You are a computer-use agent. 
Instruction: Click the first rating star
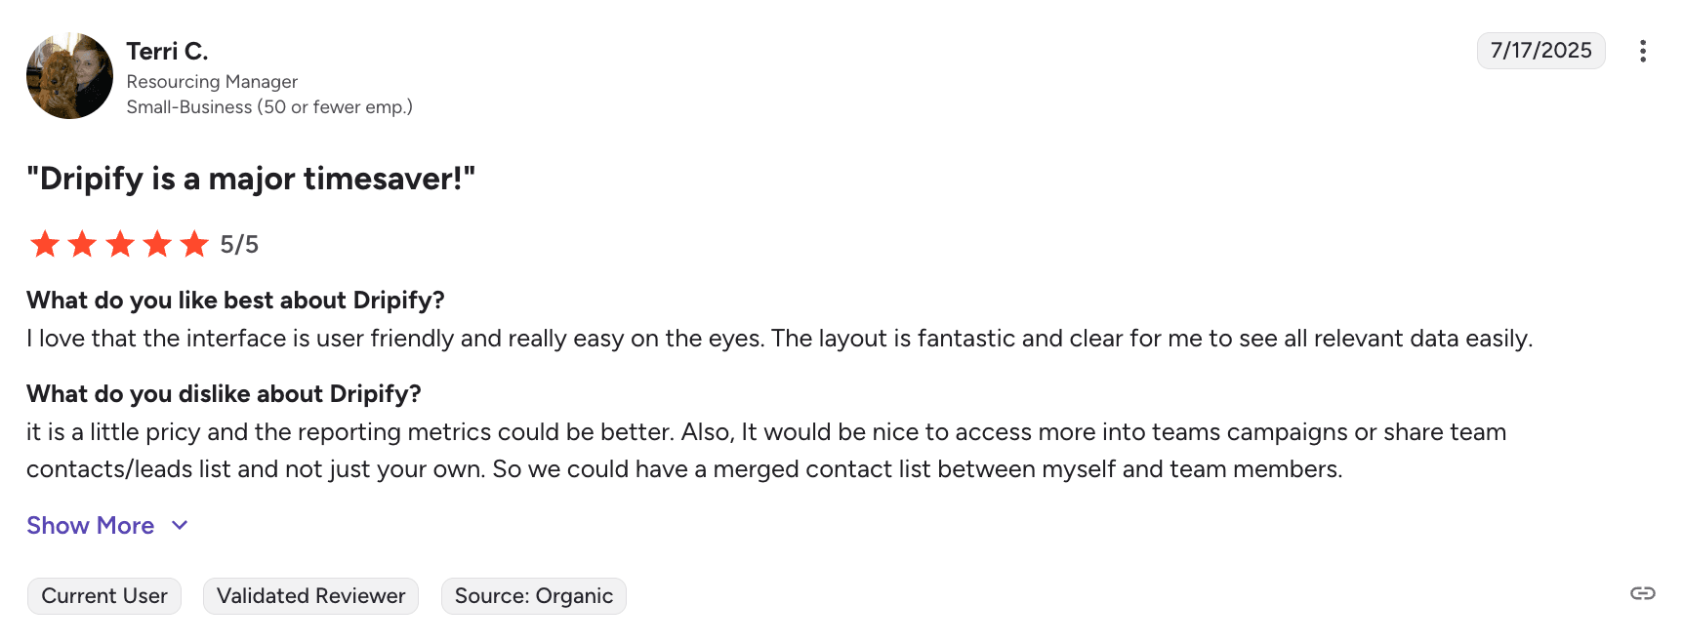[45, 244]
